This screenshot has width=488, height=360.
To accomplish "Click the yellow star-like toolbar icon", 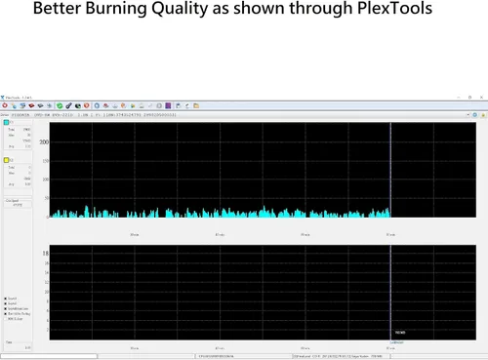I will tap(133, 105).
